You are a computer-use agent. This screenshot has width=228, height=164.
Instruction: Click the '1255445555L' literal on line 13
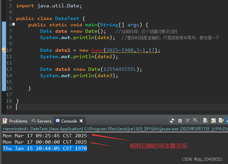point(120,69)
